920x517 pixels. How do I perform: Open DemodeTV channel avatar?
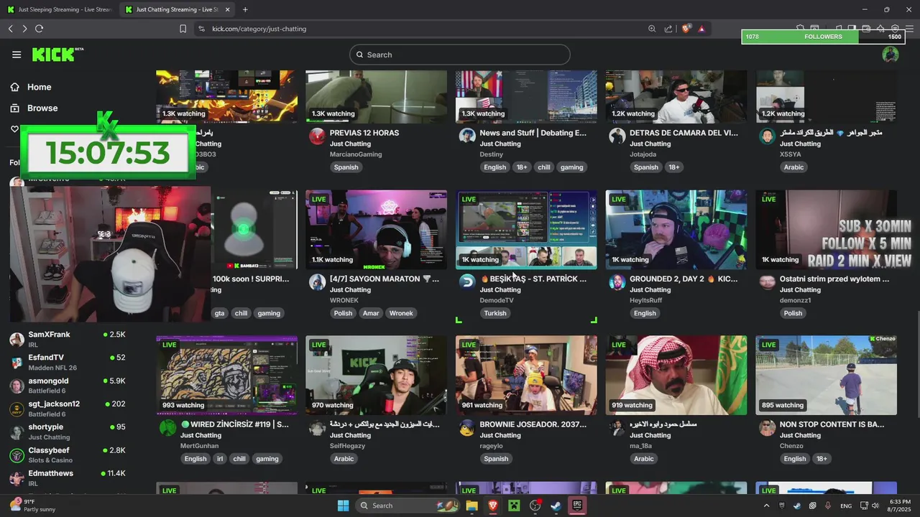tap(467, 282)
